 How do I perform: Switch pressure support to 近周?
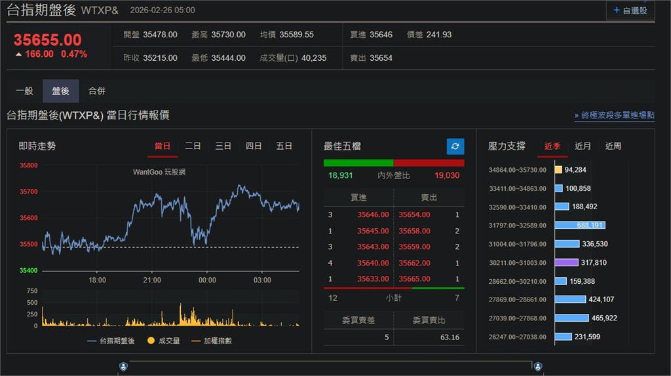(x=613, y=146)
